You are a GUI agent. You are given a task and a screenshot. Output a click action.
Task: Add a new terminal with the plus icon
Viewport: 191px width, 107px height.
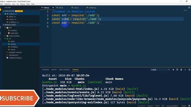click(x=173, y=70)
